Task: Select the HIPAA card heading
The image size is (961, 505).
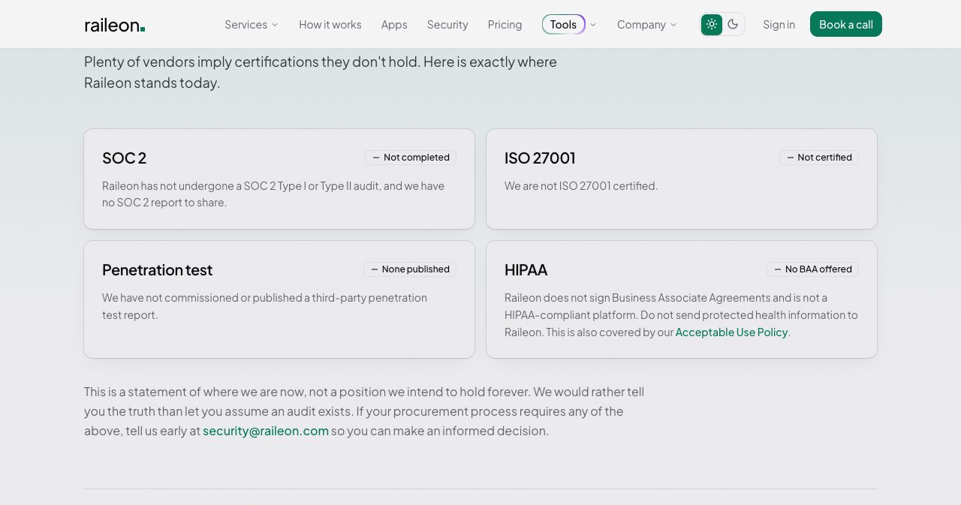Action: [526, 270]
